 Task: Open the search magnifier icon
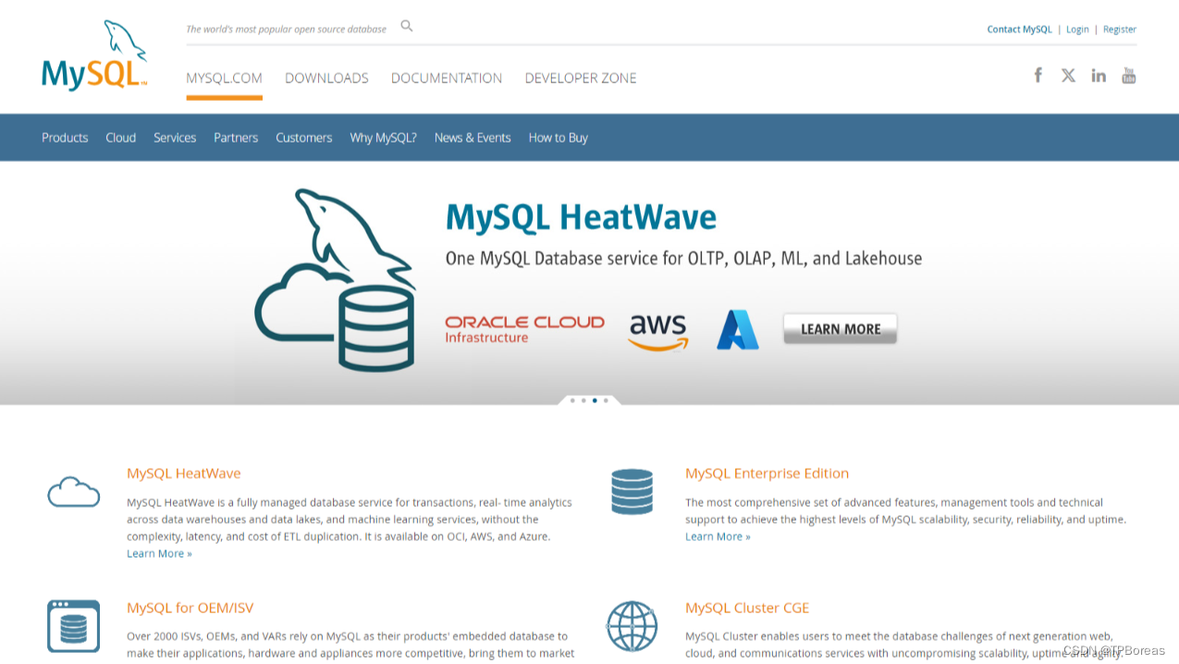(407, 26)
